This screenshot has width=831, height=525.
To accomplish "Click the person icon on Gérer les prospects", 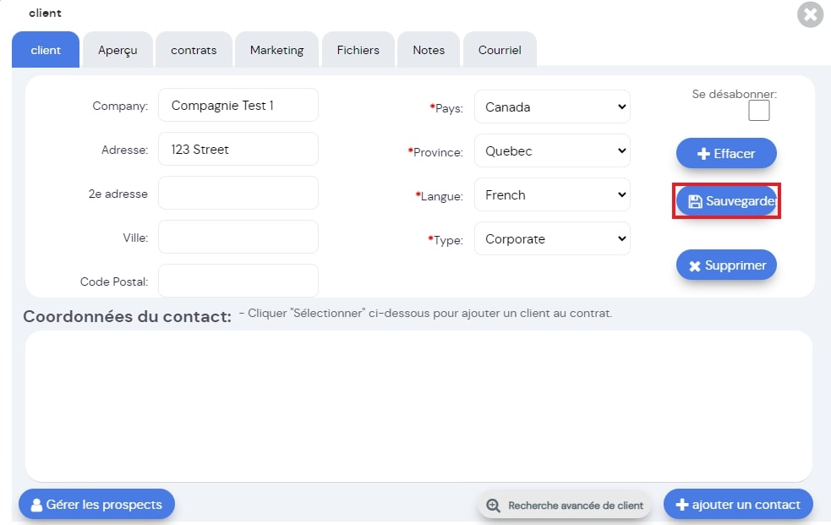I will click(36, 505).
